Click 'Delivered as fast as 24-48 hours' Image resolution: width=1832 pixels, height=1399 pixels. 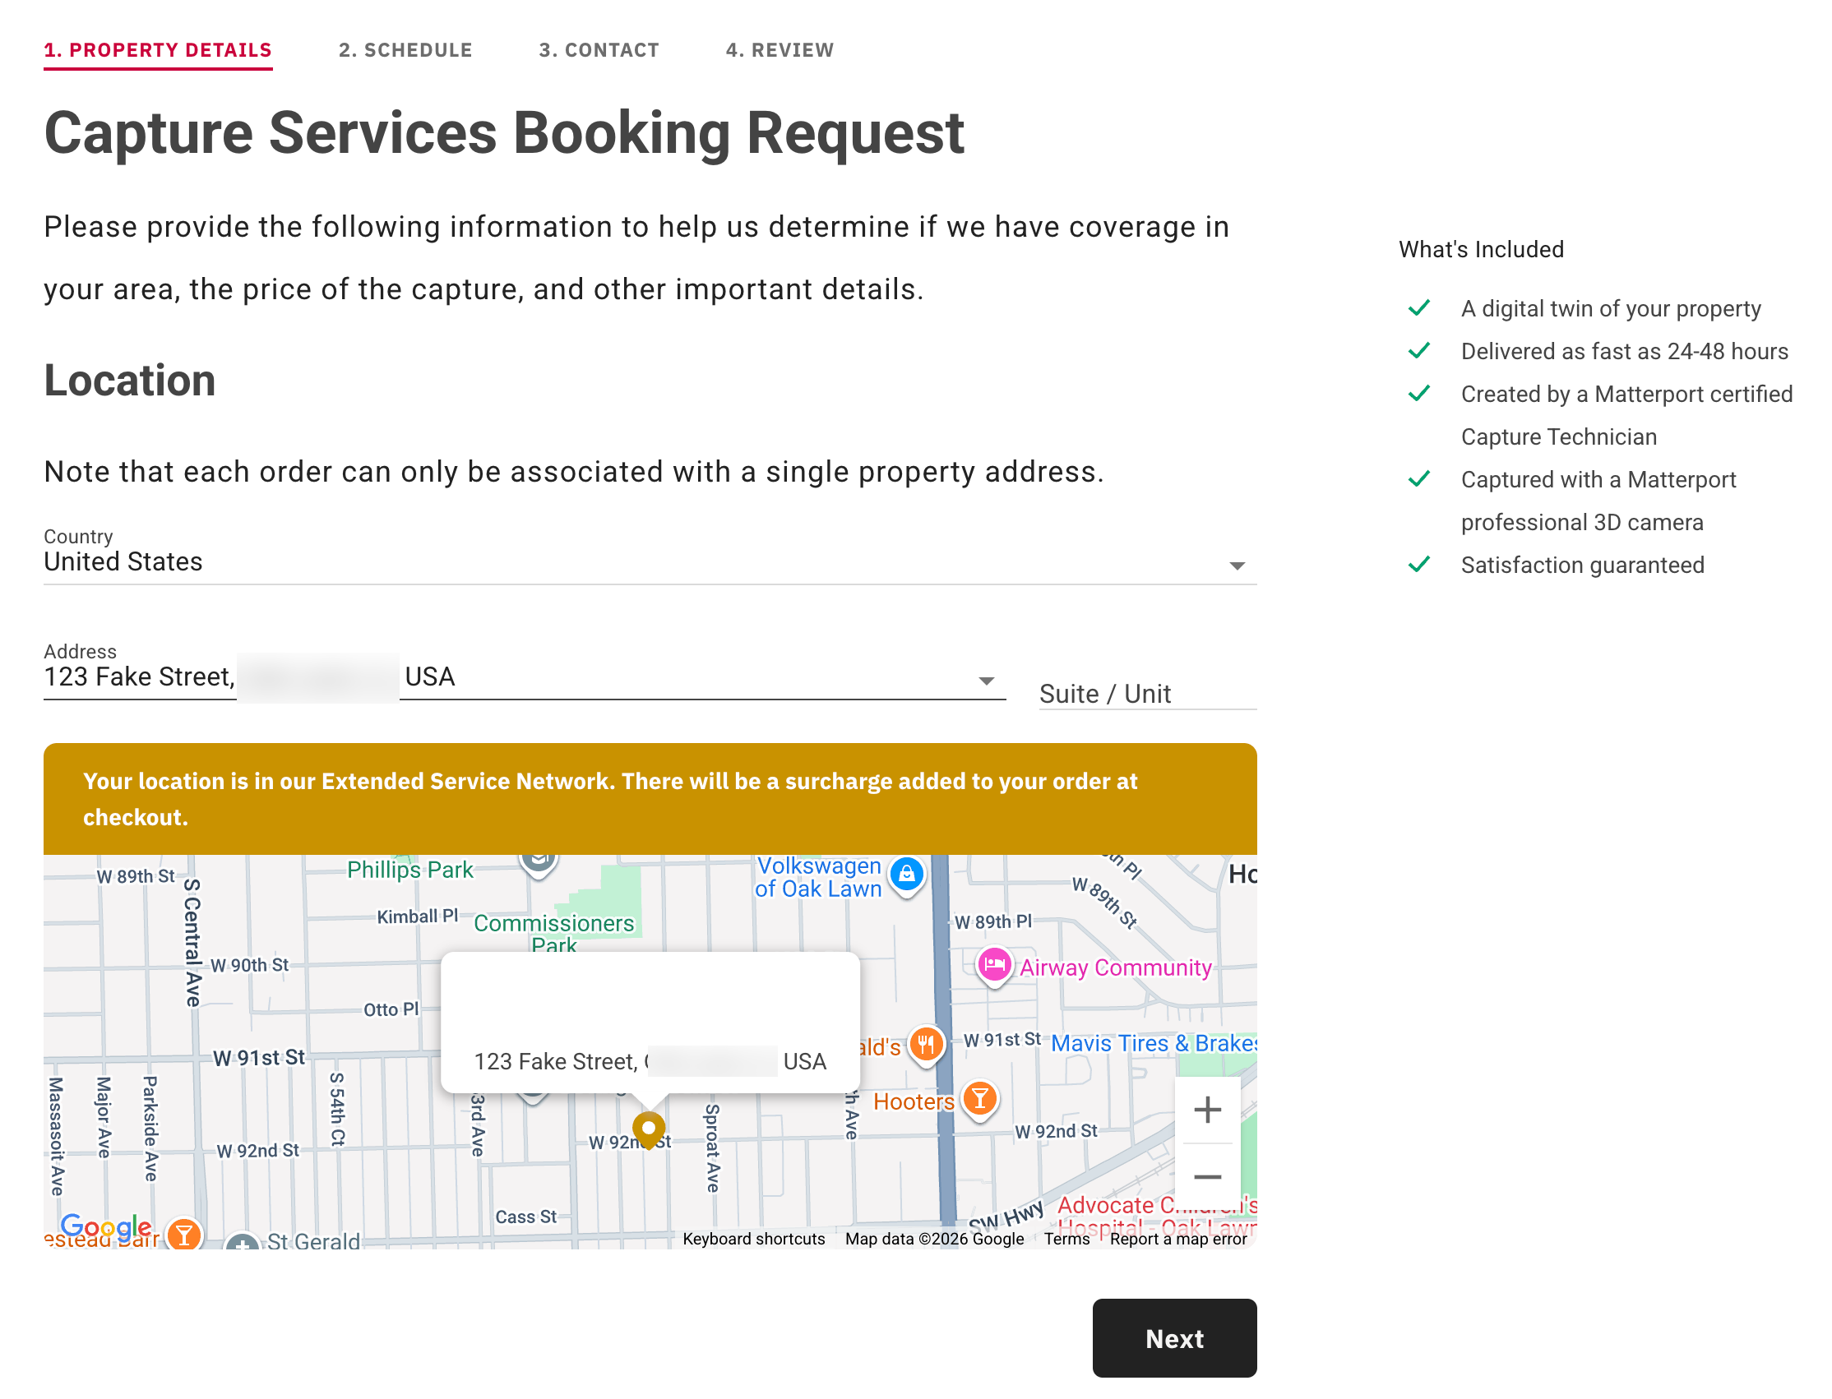click(1624, 351)
